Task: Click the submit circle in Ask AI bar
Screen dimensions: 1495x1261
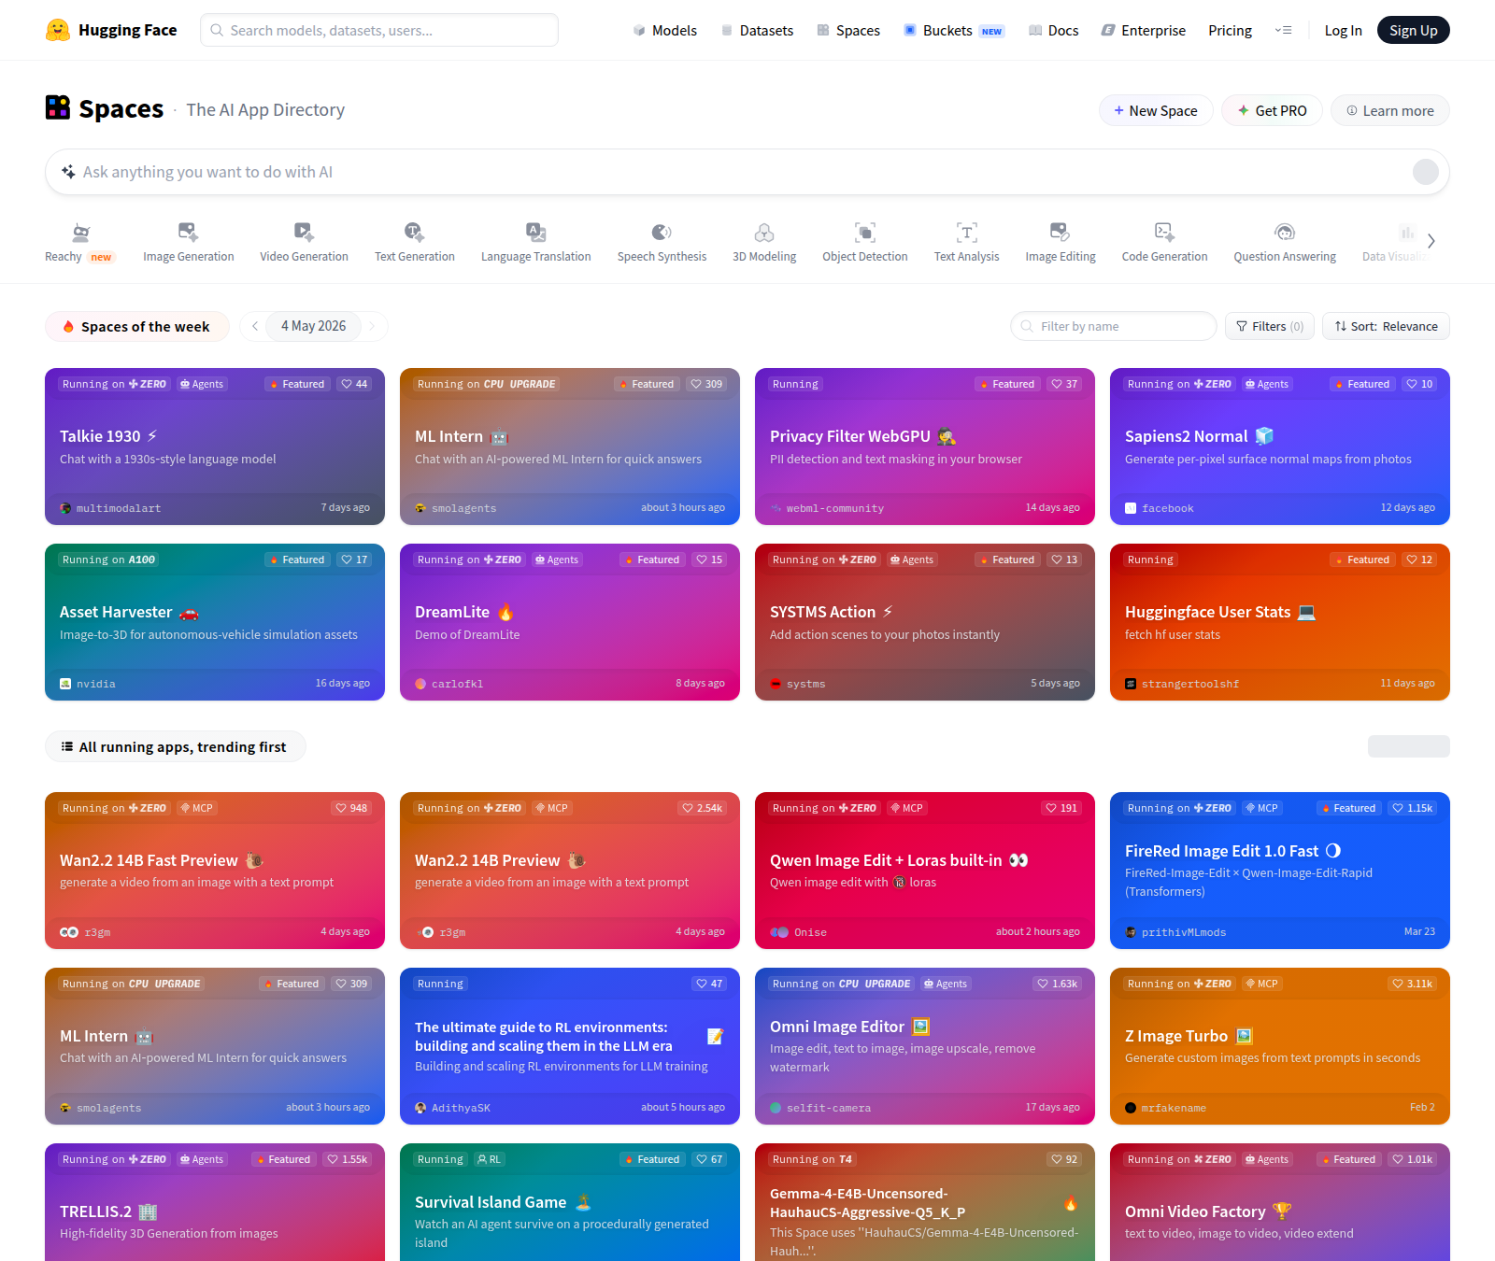Action: coord(1425,172)
